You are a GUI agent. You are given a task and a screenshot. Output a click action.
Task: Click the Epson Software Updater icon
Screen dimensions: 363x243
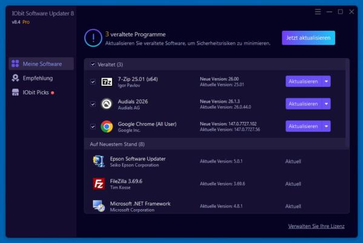pos(99,161)
